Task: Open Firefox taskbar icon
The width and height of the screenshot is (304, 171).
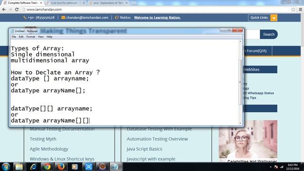Action: (x=61, y=167)
